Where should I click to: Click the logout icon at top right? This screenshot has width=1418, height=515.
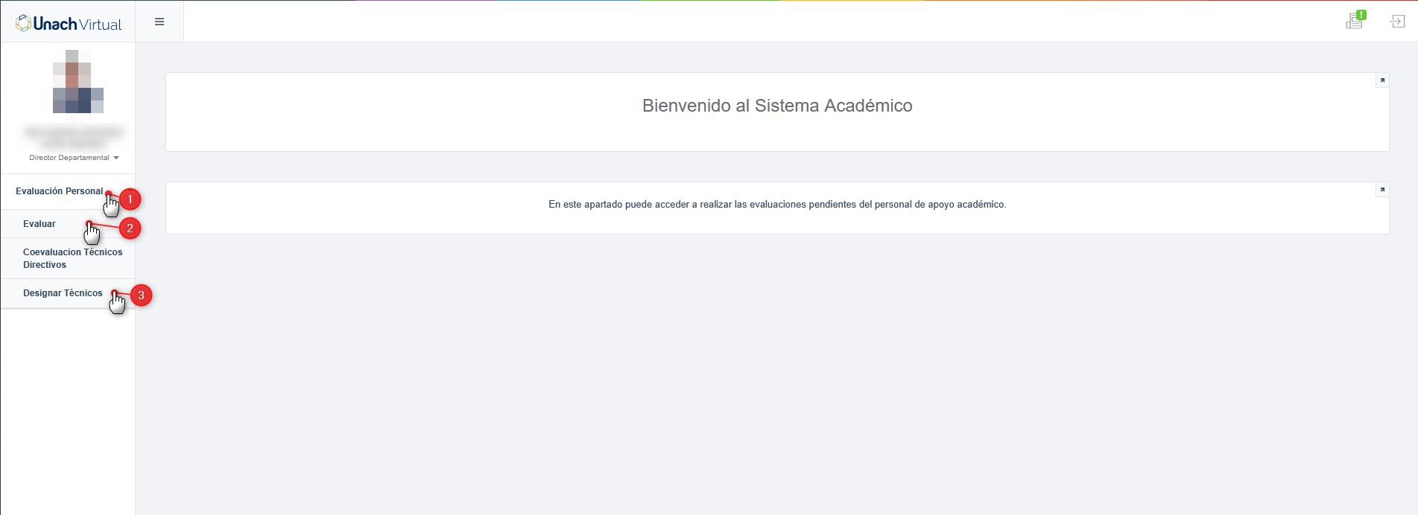point(1398,22)
